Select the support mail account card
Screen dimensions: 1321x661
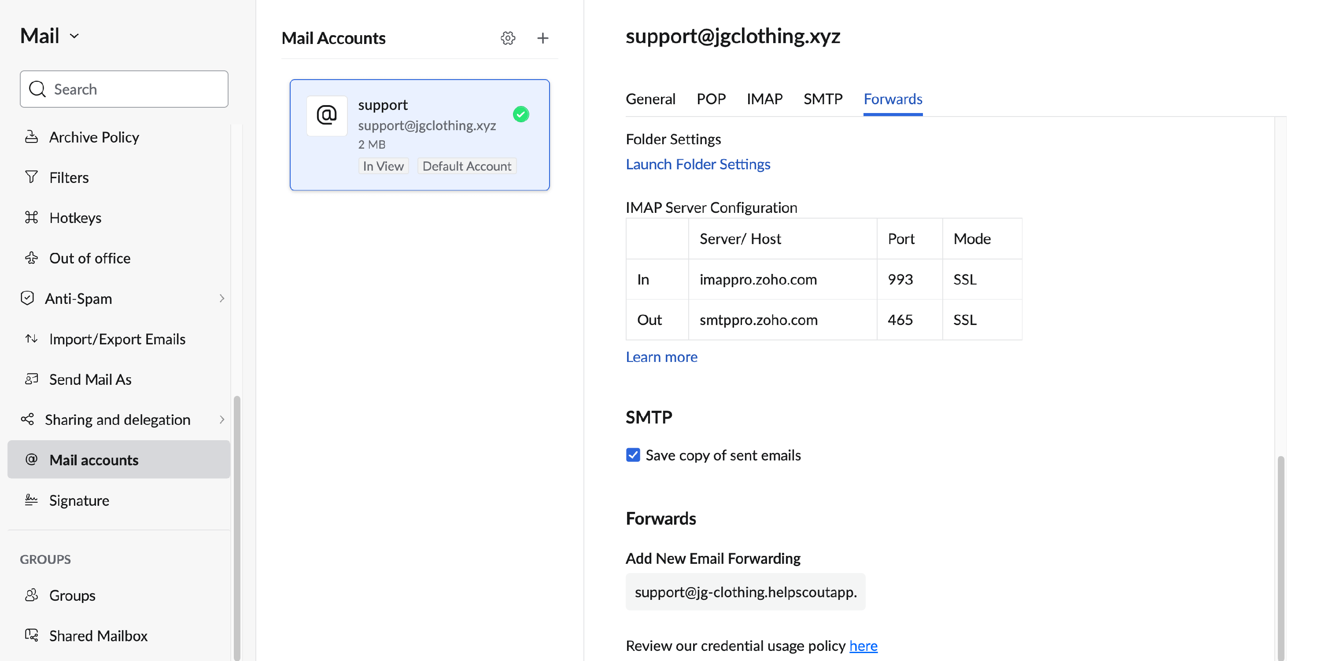[x=420, y=135]
